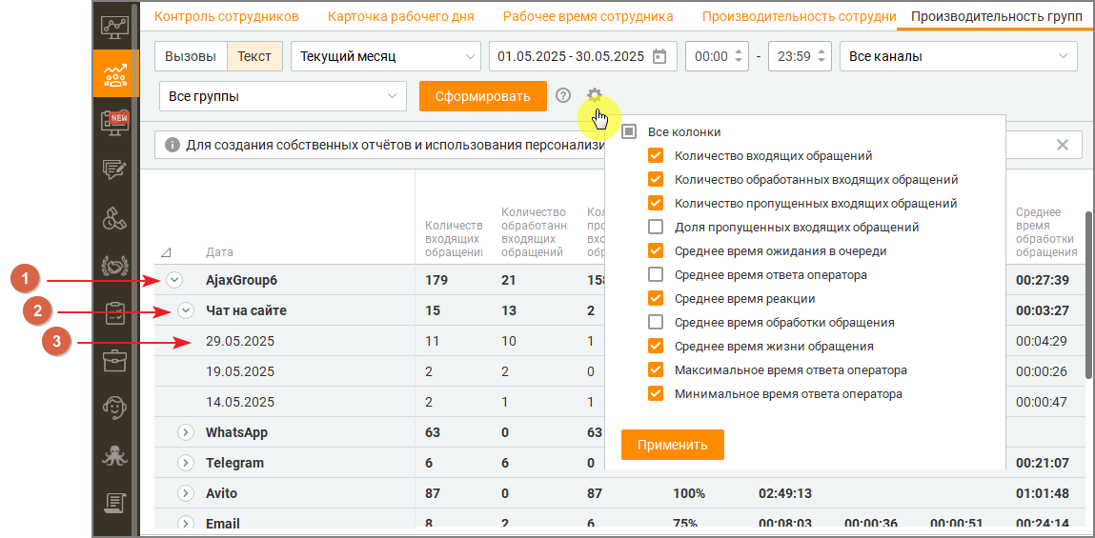Expand the WhatsApp row
The height and width of the screenshot is (538, 1095).
click(186, 432)
